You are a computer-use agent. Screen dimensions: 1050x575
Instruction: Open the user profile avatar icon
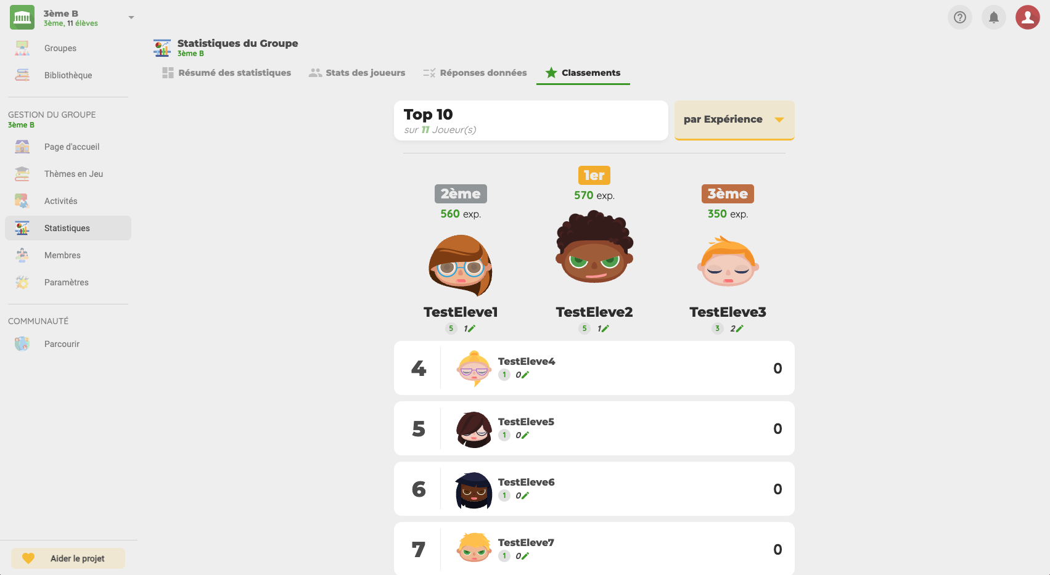(x=1027, y=17)
